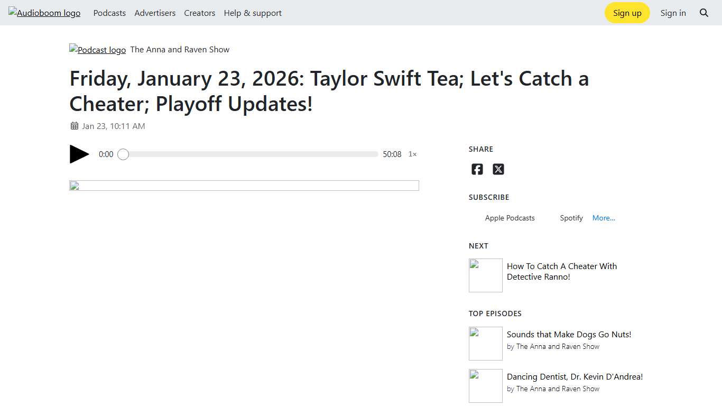Expand more subscribe options with More...
The image size is (722, 406).
pos(604,218)
